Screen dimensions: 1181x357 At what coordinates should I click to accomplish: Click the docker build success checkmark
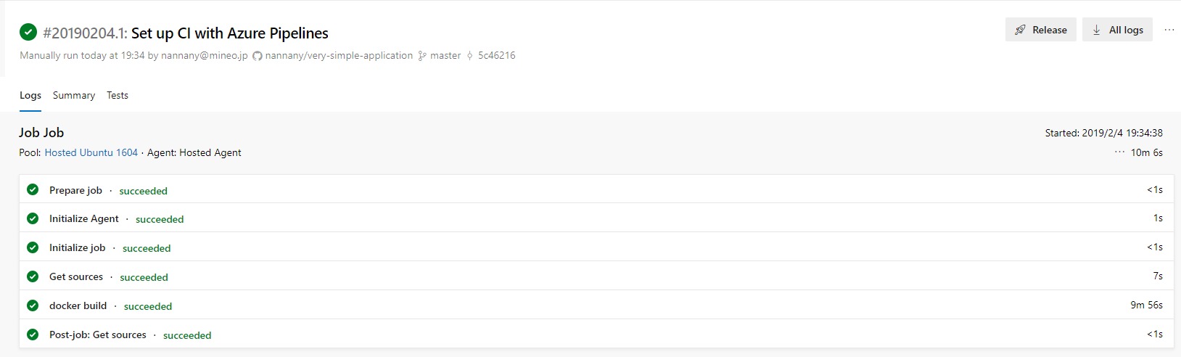tap(33, 305)
